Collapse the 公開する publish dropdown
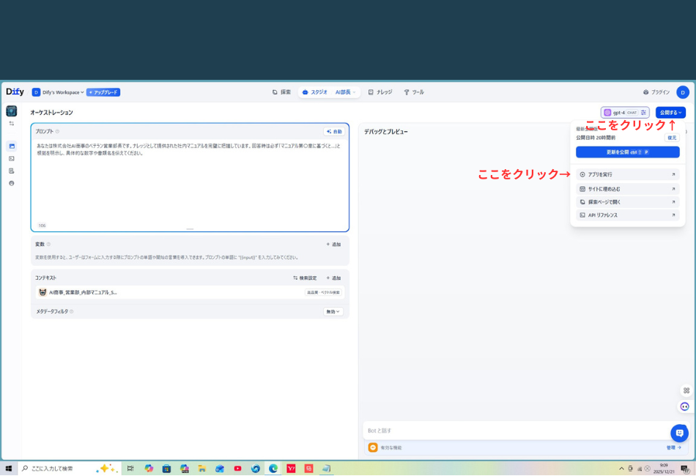Viewport: 696px width, 476px height. point(670,113)
